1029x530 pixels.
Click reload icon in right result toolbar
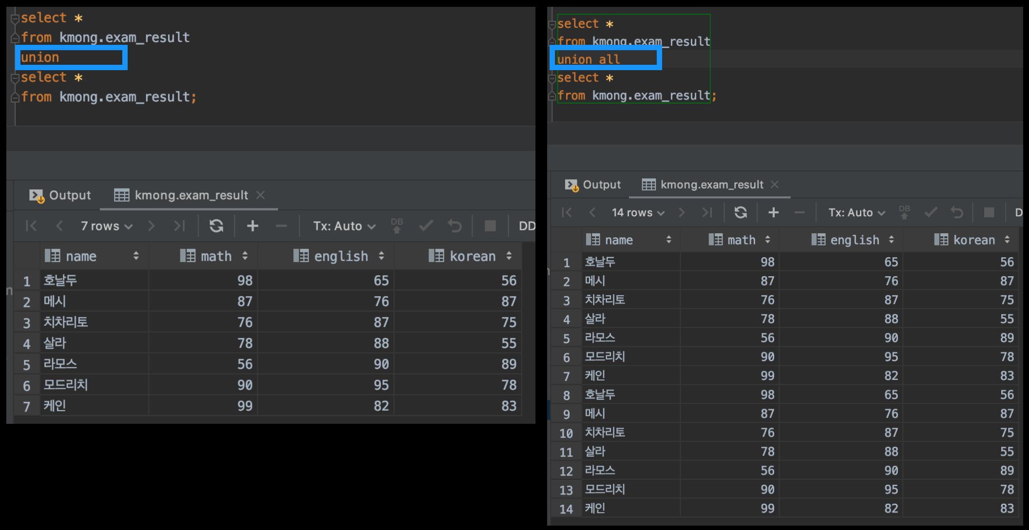(x=741, y=212)
